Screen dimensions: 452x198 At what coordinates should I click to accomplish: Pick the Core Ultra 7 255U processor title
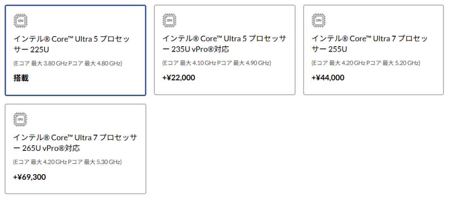tap(369, 44)
